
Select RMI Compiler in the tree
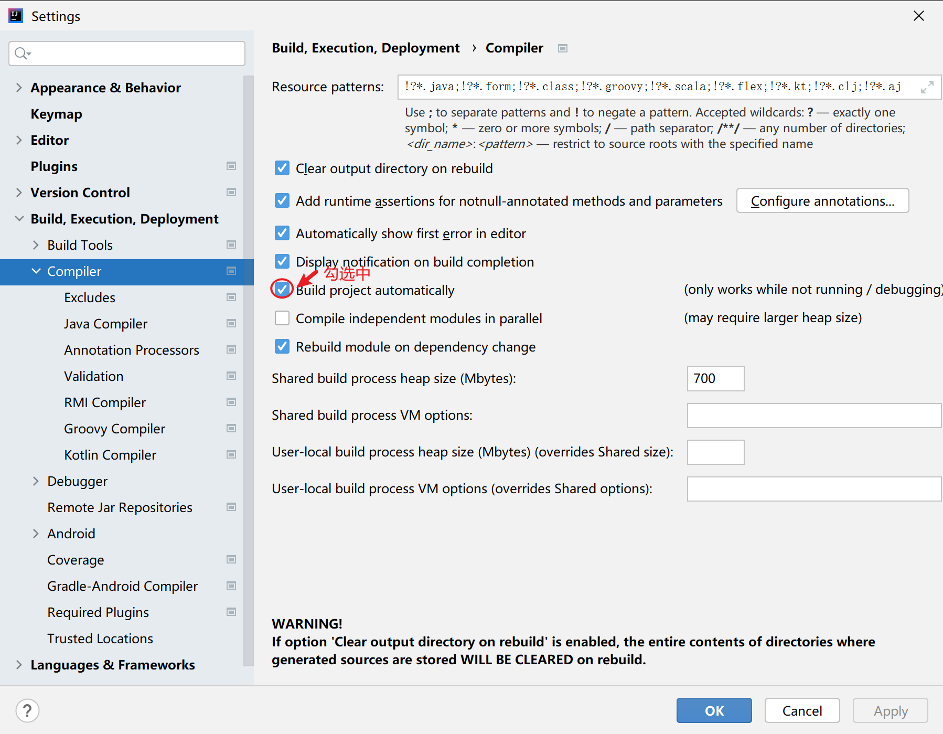(x=105, y=402)
